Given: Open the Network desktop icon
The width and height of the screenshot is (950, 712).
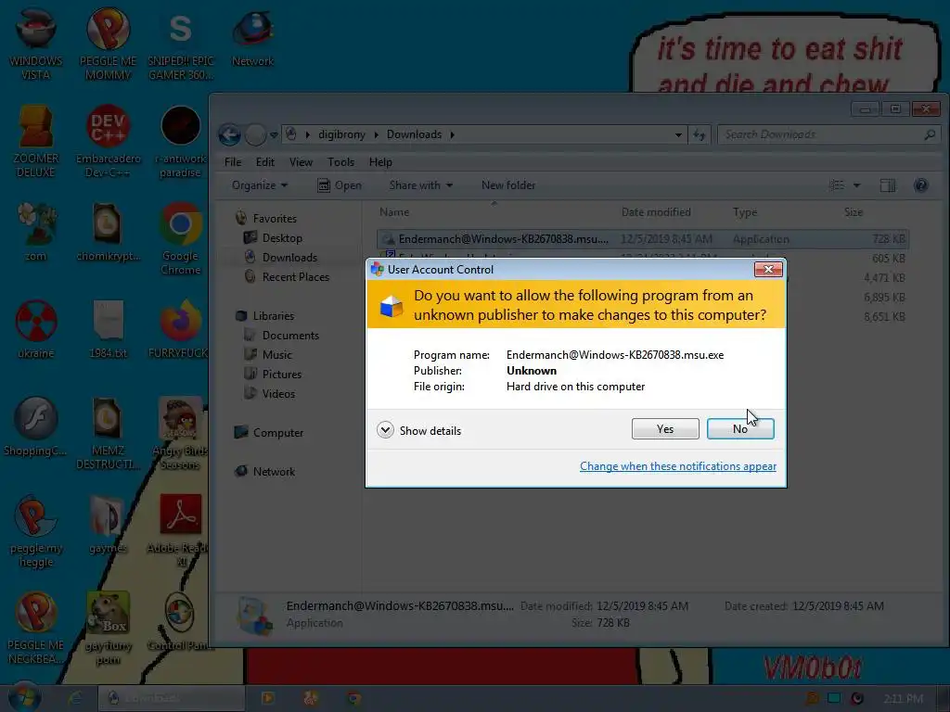Looking at the screenshot, I should 252,36.
